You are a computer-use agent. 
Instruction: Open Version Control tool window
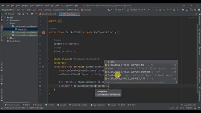tap(12, 105)
